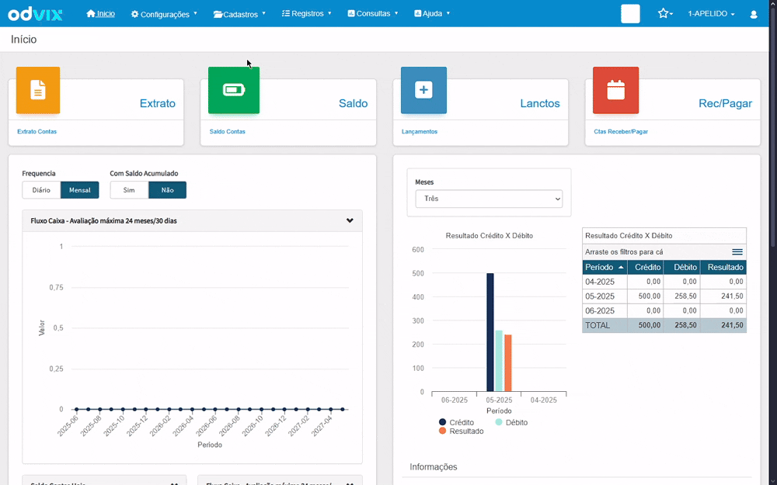The height and width of the screenshot is (485, 777).
Task: Open the orange Extrato document icon
Action: click(x=38, y=90)
